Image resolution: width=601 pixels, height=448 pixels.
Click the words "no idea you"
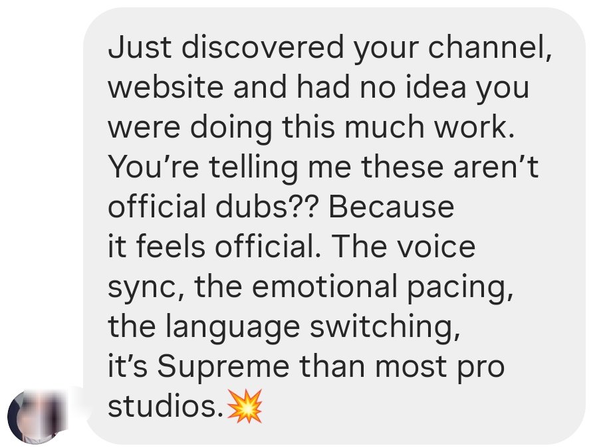tap(444, 87)
